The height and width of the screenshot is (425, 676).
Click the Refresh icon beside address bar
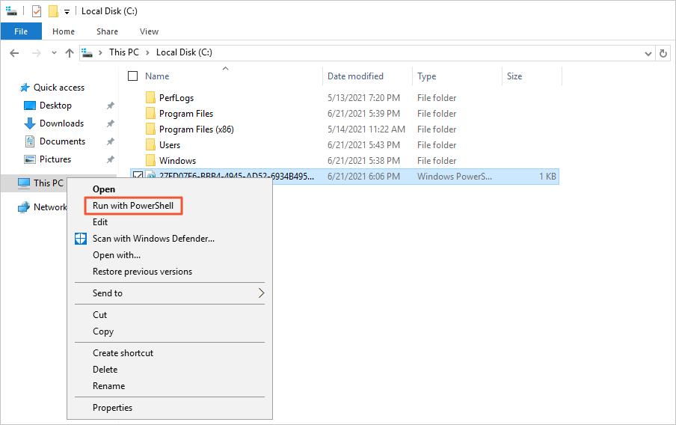pyautogui.click(x=663, y=54)
